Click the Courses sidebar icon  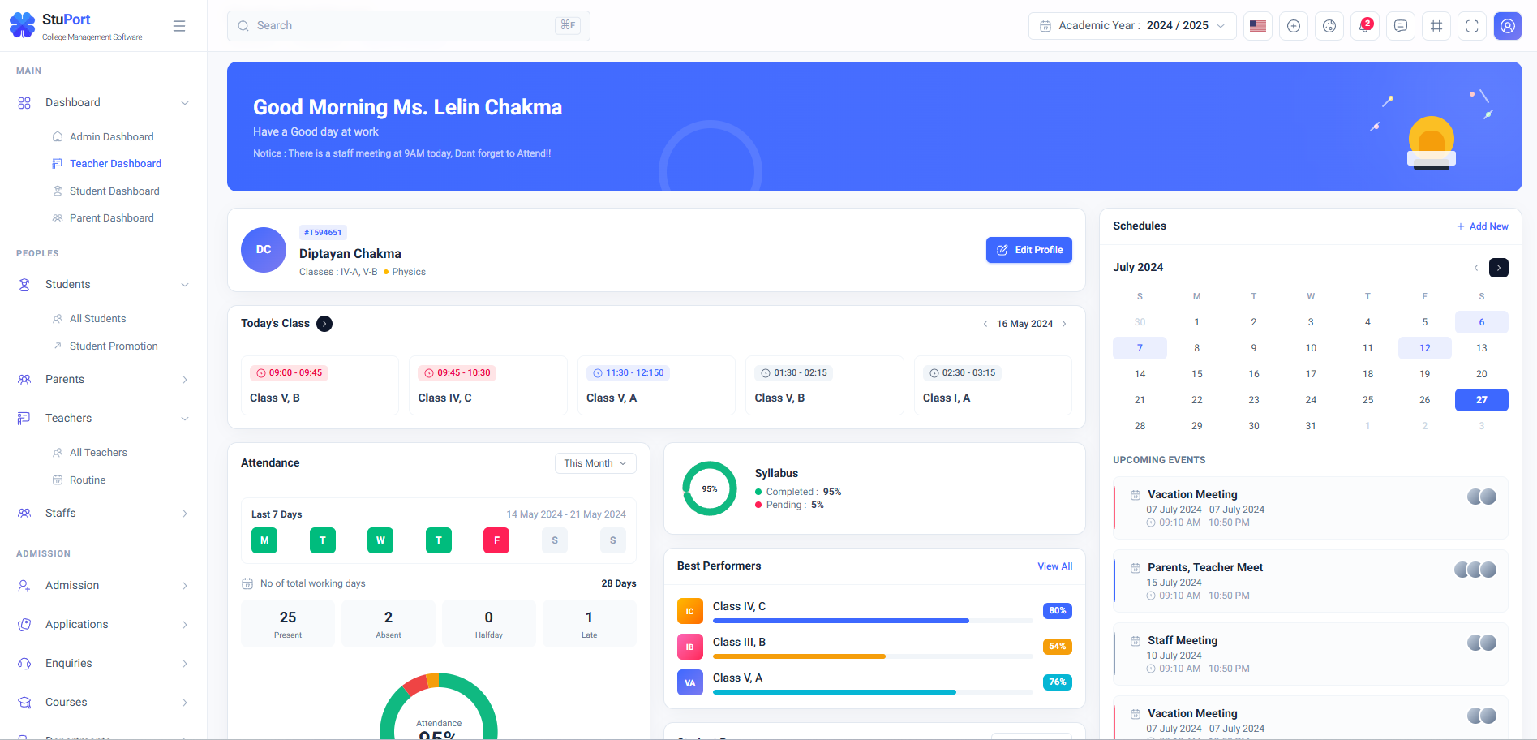click(x=24, y=703)
